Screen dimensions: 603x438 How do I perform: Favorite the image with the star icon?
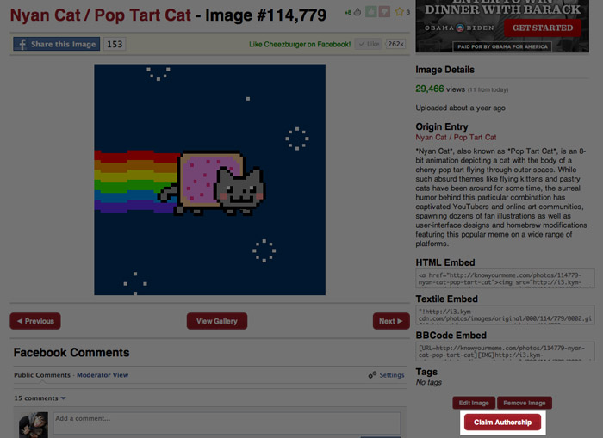point(400,12)
